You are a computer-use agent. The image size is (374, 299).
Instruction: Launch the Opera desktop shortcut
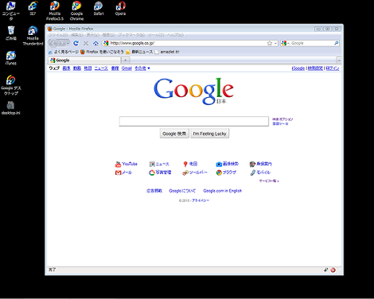pos(120,9)
